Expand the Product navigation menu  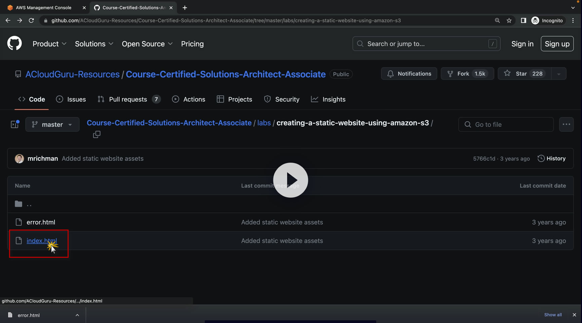tap(49, 44)
